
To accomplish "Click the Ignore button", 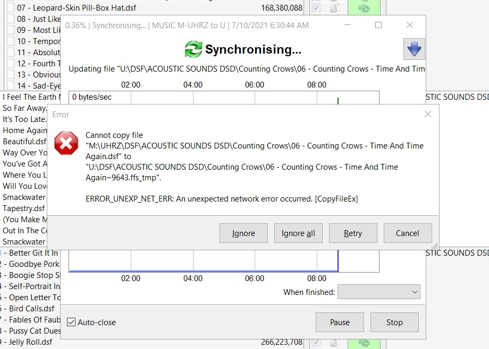I will click(x=243, y=233).
